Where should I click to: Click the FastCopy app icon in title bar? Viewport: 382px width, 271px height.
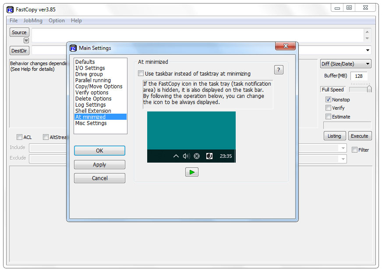(x=10, y=10)
